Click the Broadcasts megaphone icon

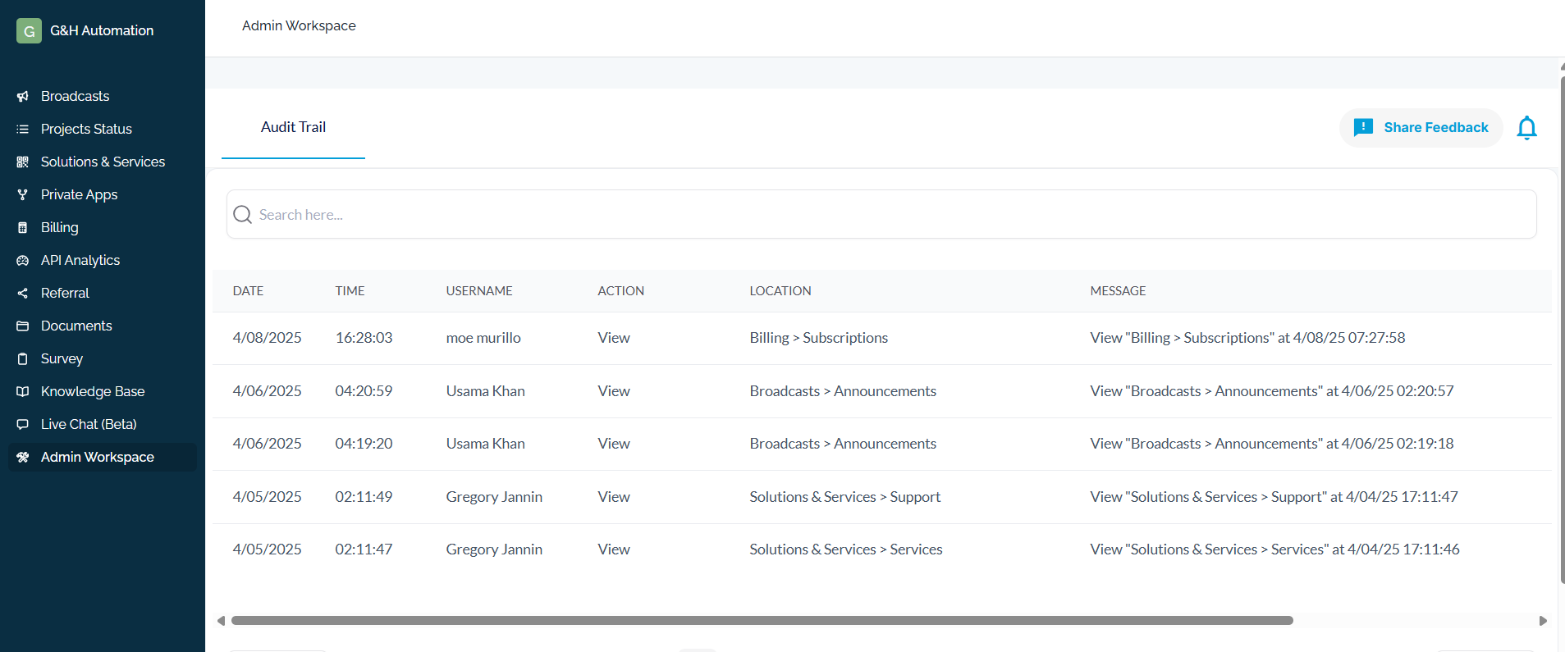pos(23,97)
